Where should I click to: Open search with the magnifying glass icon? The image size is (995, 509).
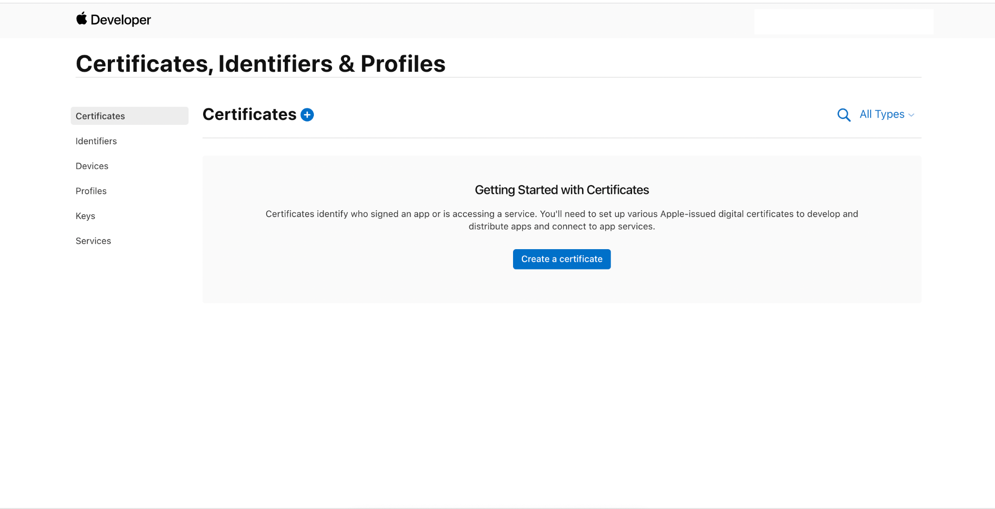(844, 115)
